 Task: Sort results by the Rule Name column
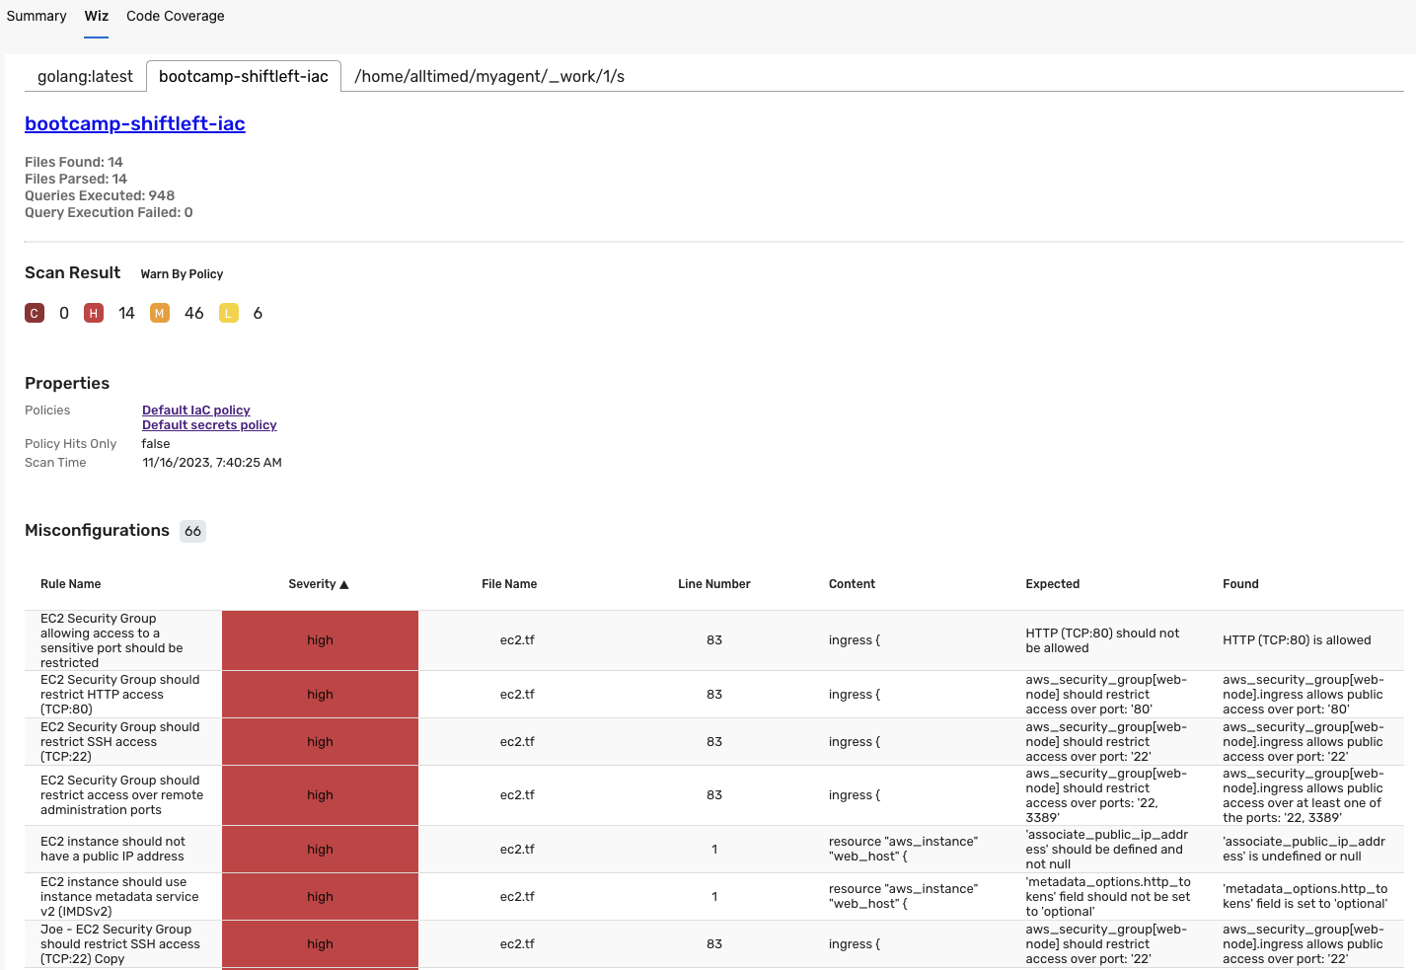coord(70,583)
